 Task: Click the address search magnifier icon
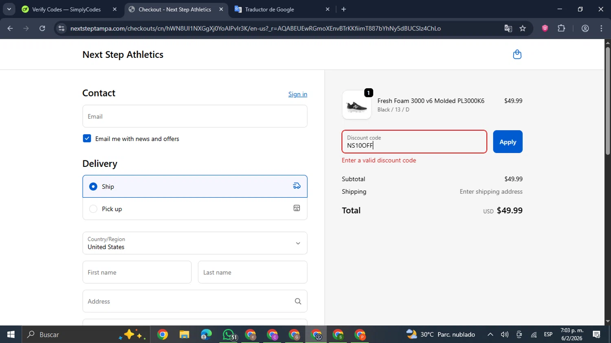(x=298, y=301)
